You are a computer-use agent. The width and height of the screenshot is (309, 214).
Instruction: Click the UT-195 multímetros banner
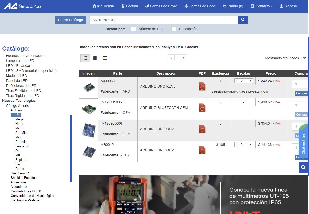coord(194,194)
